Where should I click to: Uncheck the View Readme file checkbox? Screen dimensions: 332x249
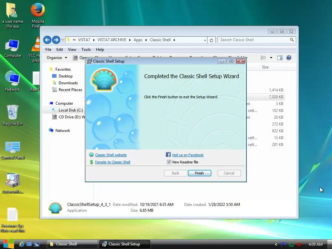pyautogui.click(x=169, y=162)
